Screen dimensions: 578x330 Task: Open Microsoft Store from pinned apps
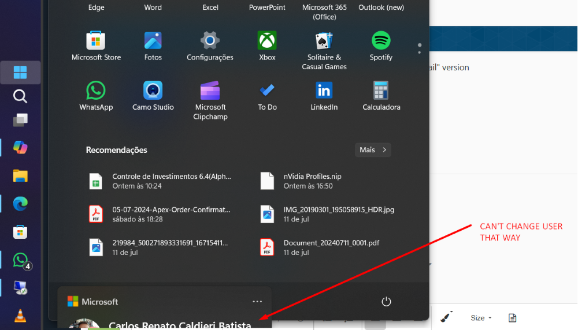point(96,46)
